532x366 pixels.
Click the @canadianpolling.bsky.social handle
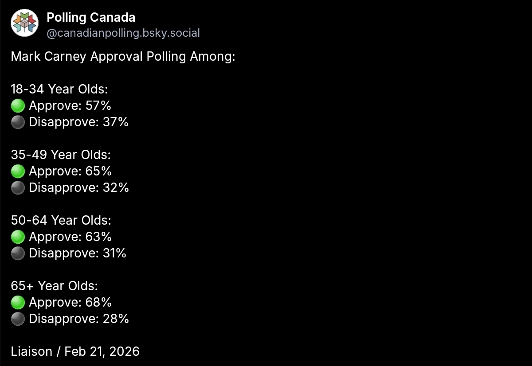123,33
